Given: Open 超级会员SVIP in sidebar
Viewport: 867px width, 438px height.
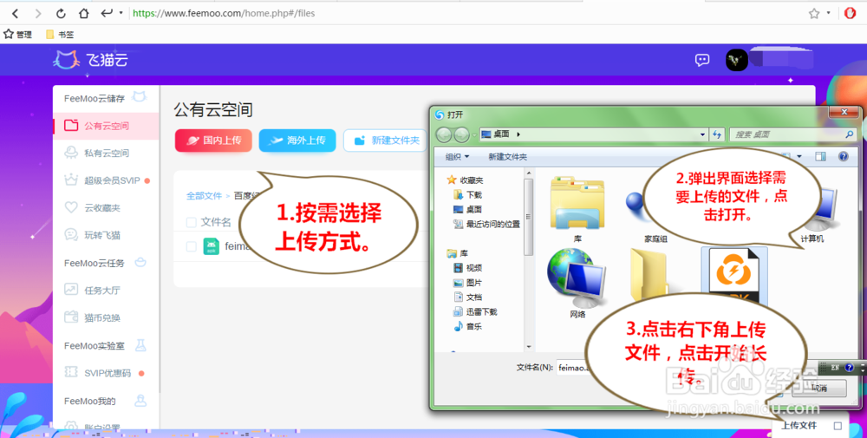Looking at the screenshot, I should click(x=106, y=180).
